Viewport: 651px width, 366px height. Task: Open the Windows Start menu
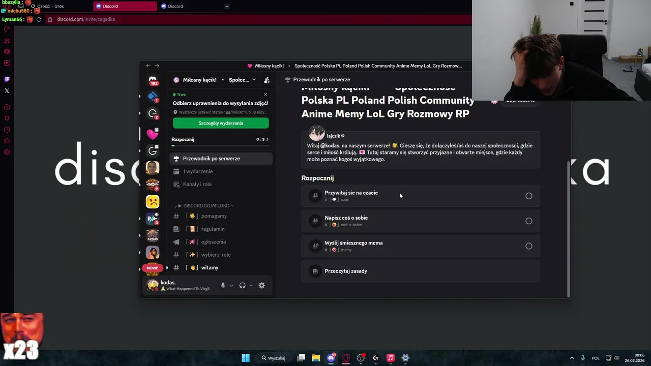tap(246, 358)
